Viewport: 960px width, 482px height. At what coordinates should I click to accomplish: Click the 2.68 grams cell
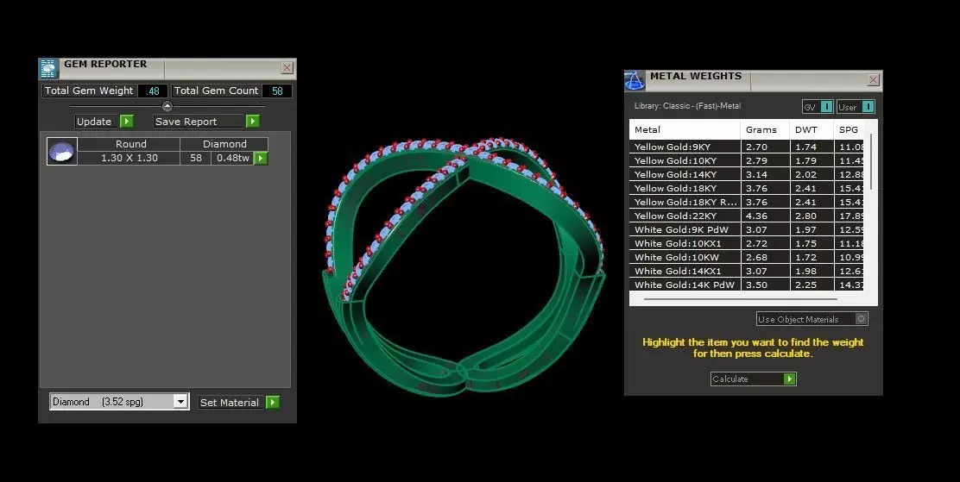point(765,257)
